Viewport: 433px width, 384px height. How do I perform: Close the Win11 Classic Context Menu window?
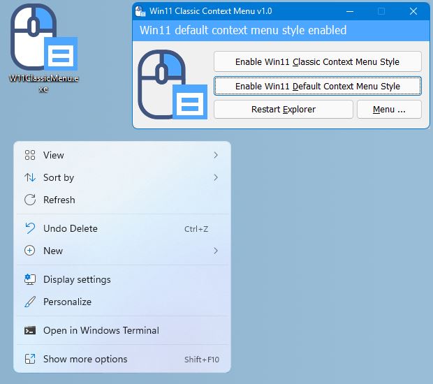[413, 11]
